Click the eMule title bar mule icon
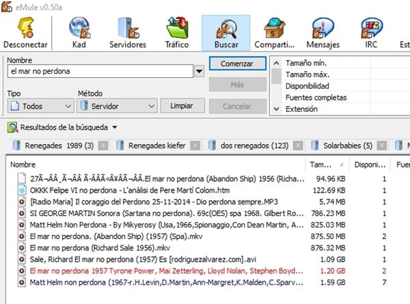 [x=6, y=7]
